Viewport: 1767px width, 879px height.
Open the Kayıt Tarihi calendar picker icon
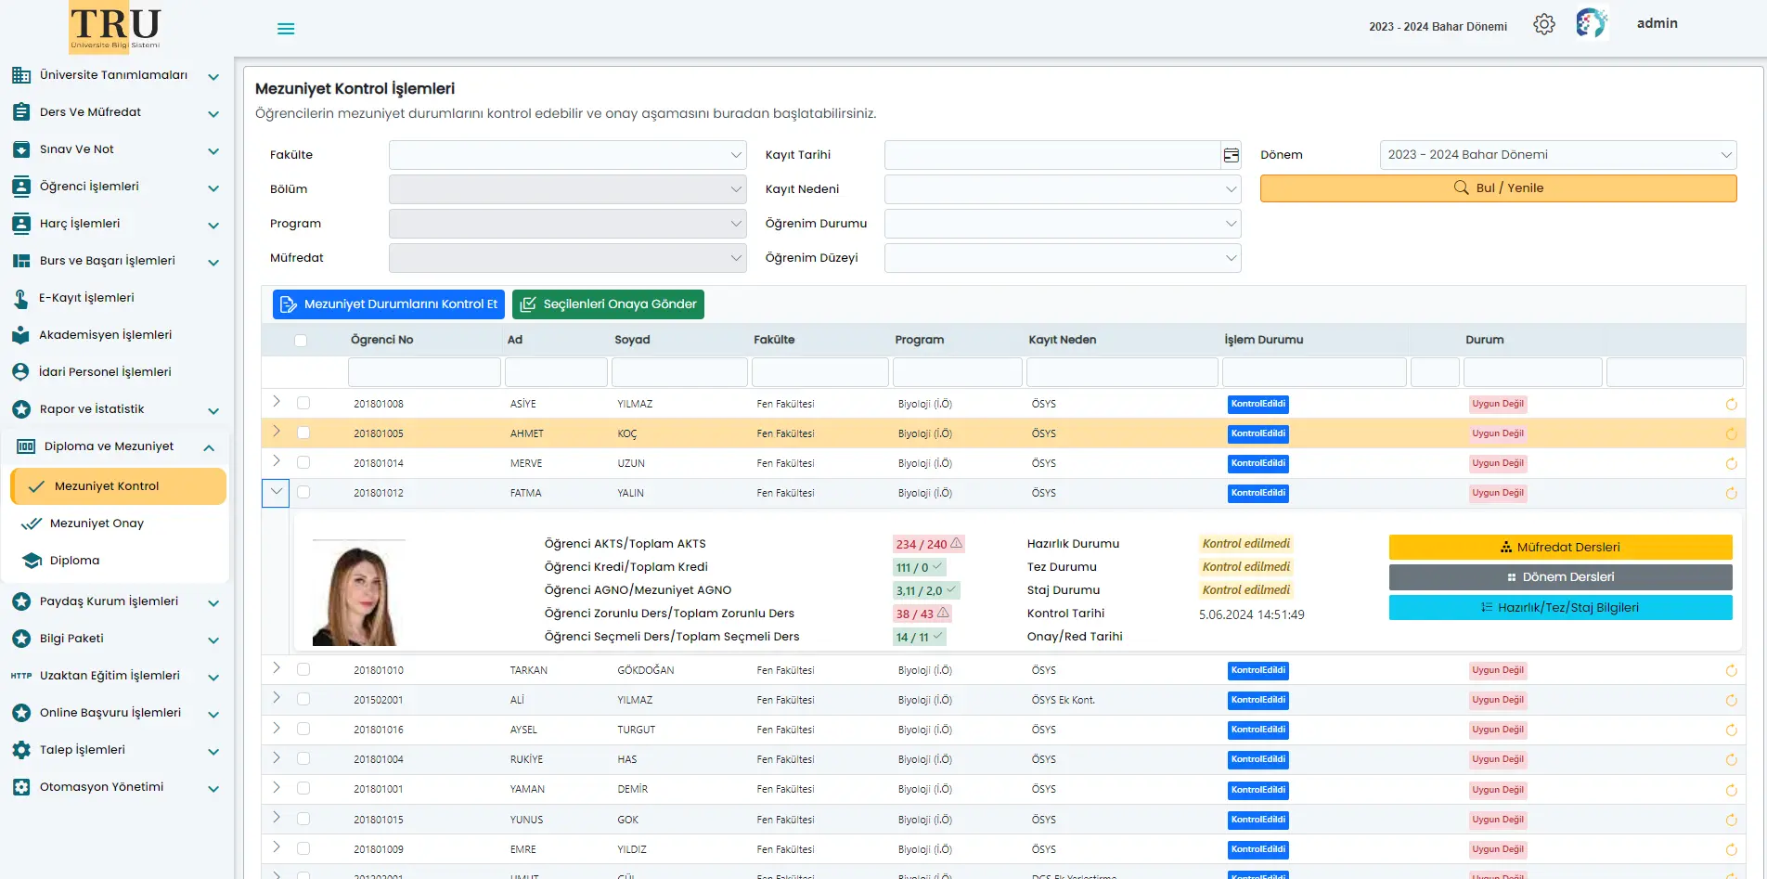coord(1231,156)
